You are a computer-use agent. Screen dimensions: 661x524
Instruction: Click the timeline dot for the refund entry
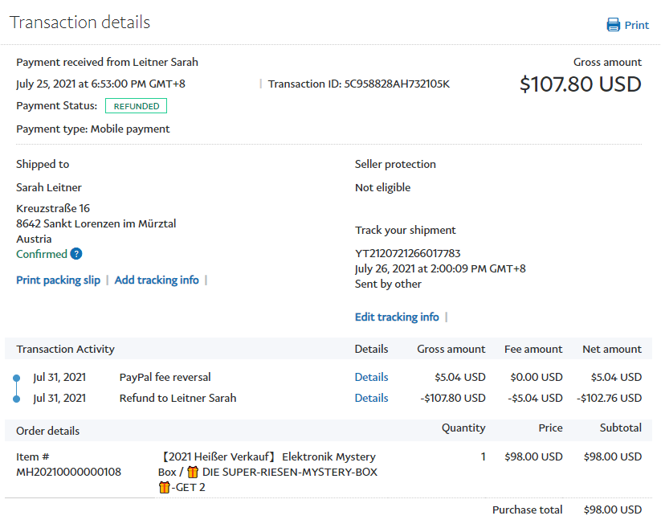(17, 399)
